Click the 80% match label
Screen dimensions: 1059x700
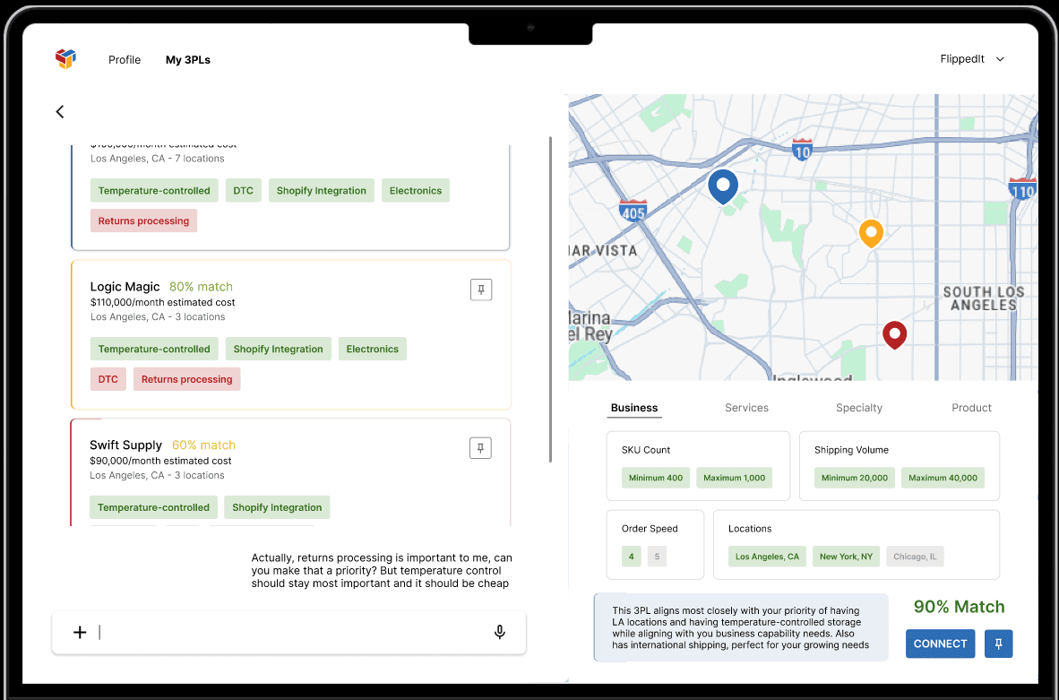pyautogui.click(x=201, y=287)
